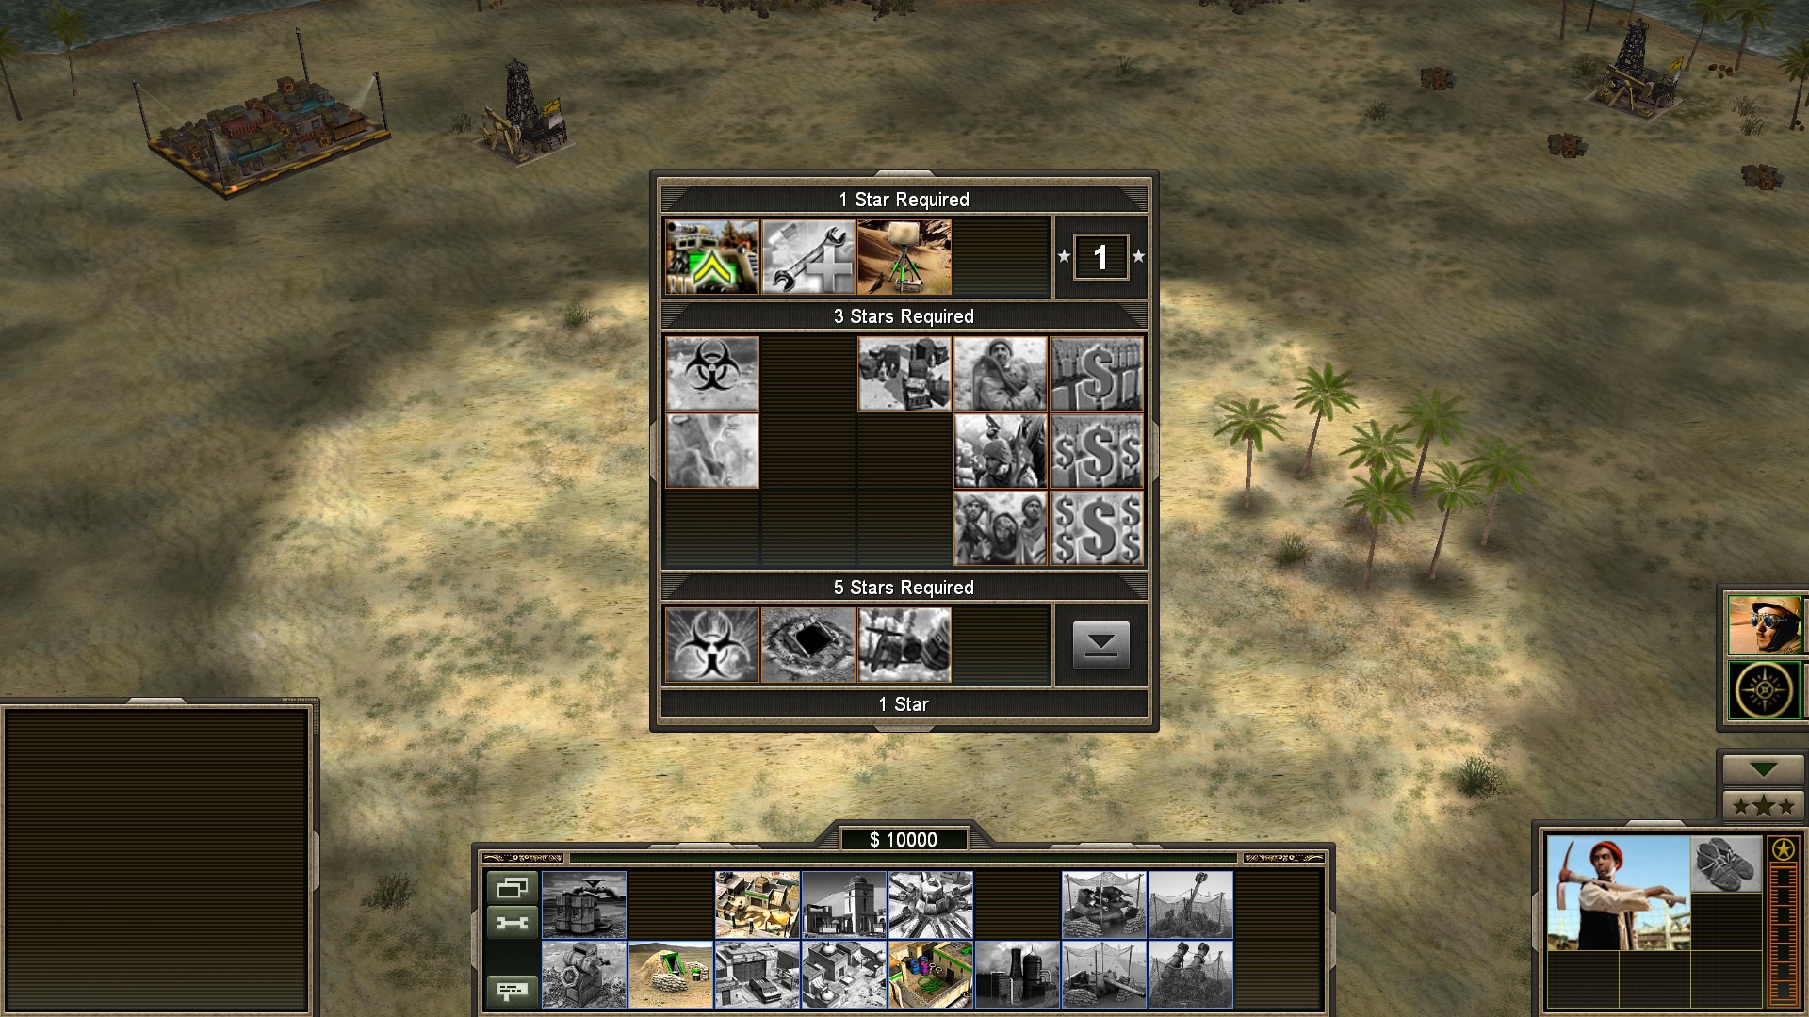1809x1017 pixels.
Task: Select the combat vehicle upgrade icon
Action: click(712, 257)
